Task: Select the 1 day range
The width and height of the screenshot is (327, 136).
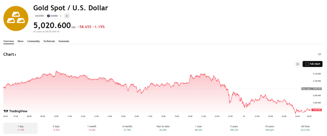Action: tap(20, 128)
